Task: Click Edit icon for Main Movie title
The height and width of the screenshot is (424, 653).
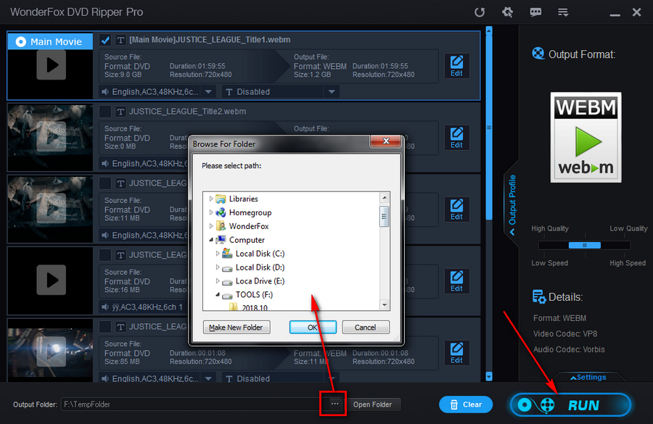Action: point(456,66)
